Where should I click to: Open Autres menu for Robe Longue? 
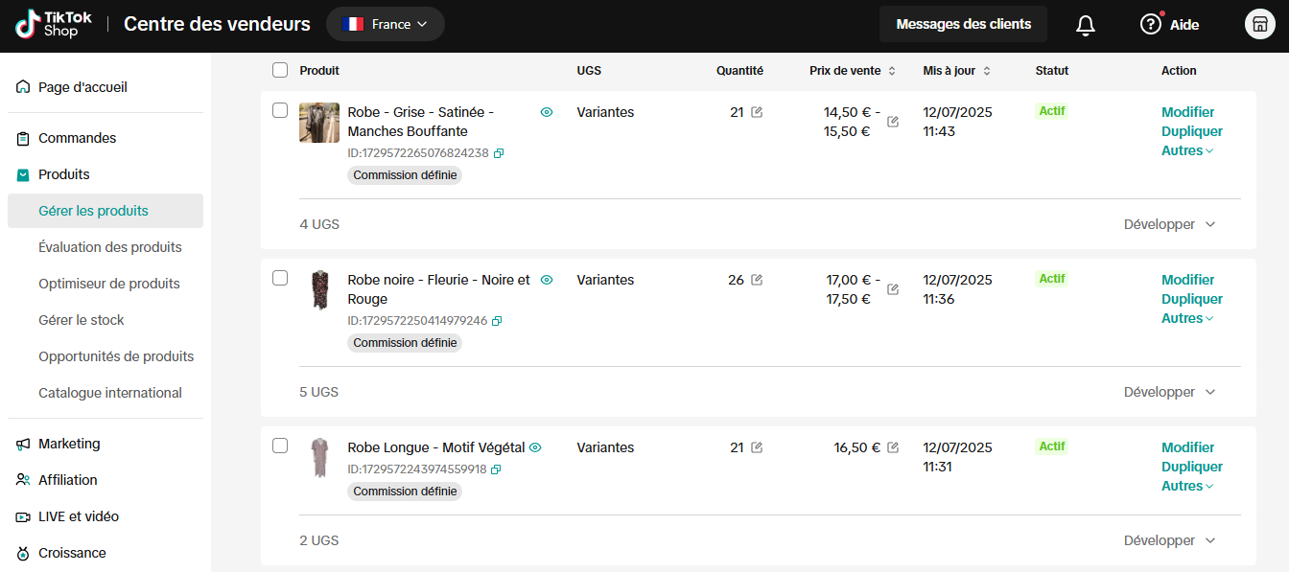coord(1187,486)
